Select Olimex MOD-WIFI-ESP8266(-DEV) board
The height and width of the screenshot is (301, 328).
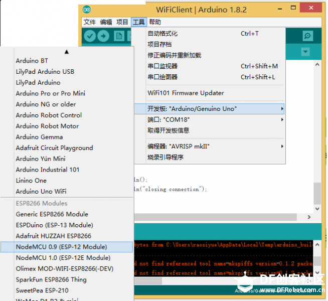pos(67,268)
